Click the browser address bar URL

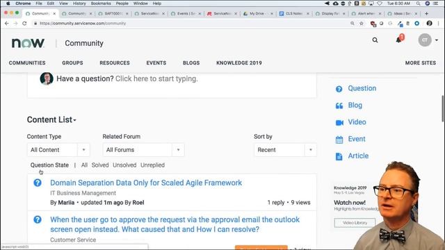coord(83,24)
